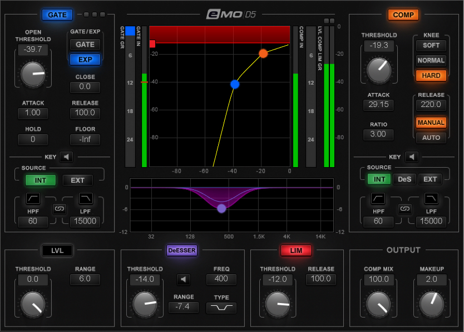Click the Comp threshold knob
This screenshot has height=332, width=464.
tap(379, 71)
